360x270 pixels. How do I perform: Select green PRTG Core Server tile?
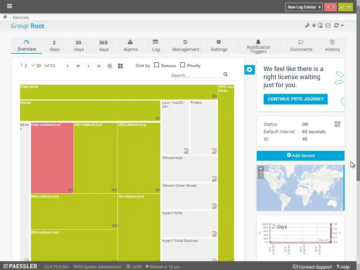pyautogui.click(x=226, y=173)
